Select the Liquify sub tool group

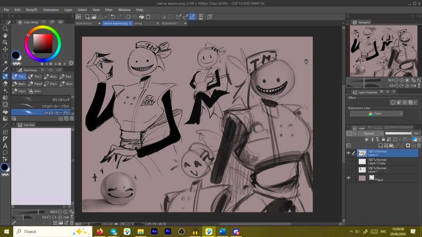pyautogui.click(x=19, y=91)
